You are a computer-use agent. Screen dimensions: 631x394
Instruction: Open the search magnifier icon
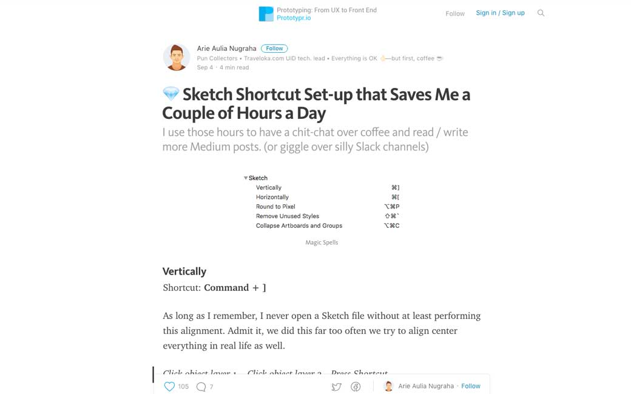pos(541,13)
